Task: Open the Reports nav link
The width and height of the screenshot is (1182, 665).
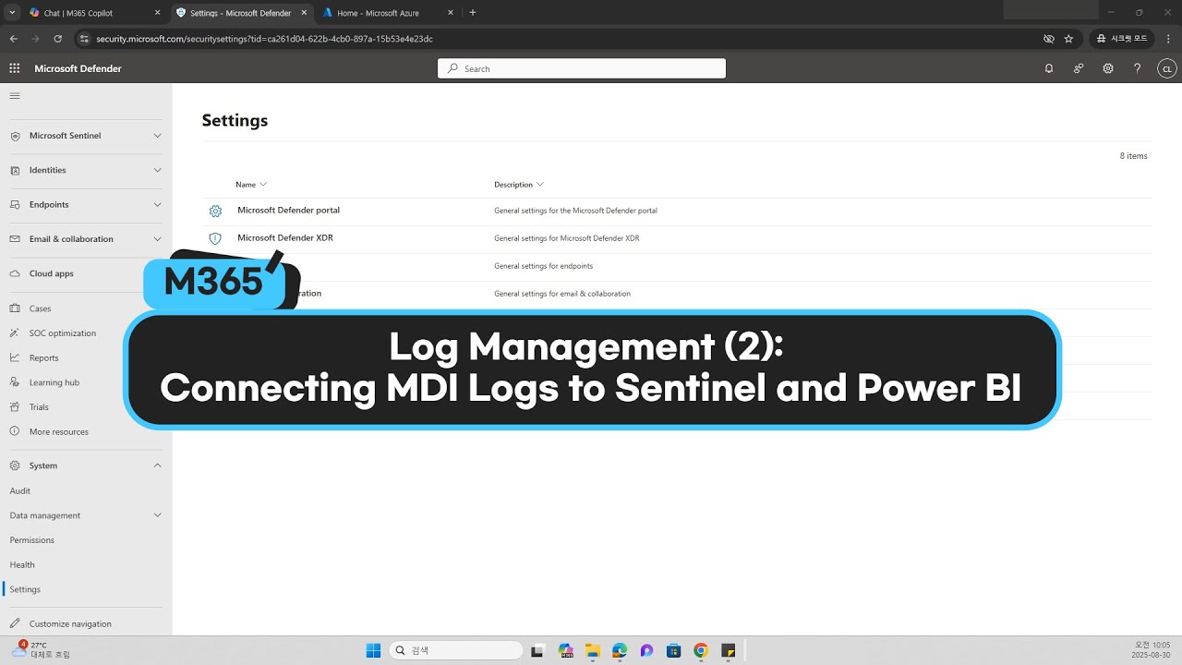Action: (43, 357)
